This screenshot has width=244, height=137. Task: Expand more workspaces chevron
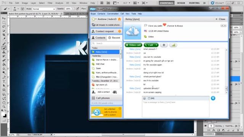click(x=204, y=3)
